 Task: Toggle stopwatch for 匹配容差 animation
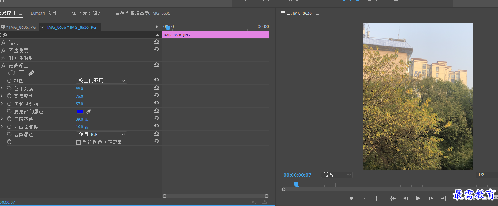pyautogui.click(x=9, y=119)
